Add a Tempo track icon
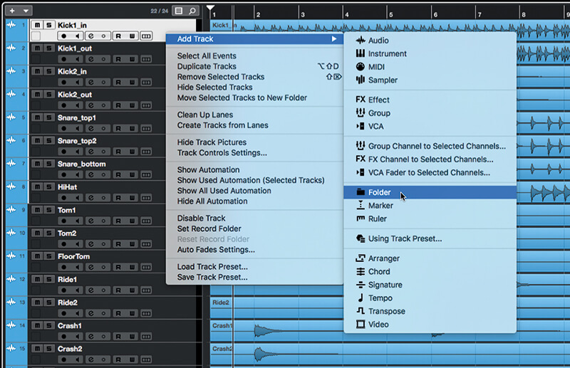Viewport: 570px width, 368px height. click(361, 298)
